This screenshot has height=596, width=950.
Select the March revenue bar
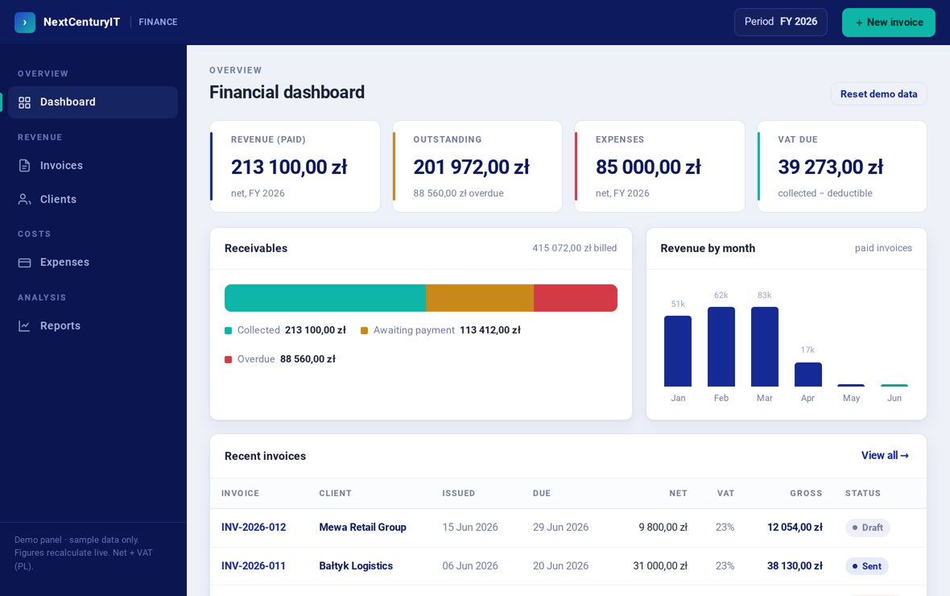(x=765, y=347)
